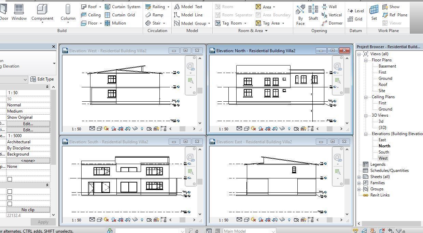Select the Model Line tool
423x233 pixels.
[188, 15]
